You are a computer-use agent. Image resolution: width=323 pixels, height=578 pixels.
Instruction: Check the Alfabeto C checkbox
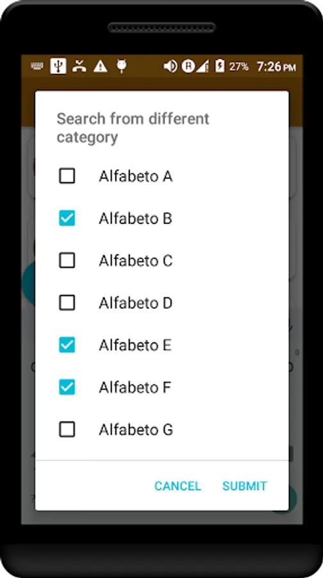[67, 261]
